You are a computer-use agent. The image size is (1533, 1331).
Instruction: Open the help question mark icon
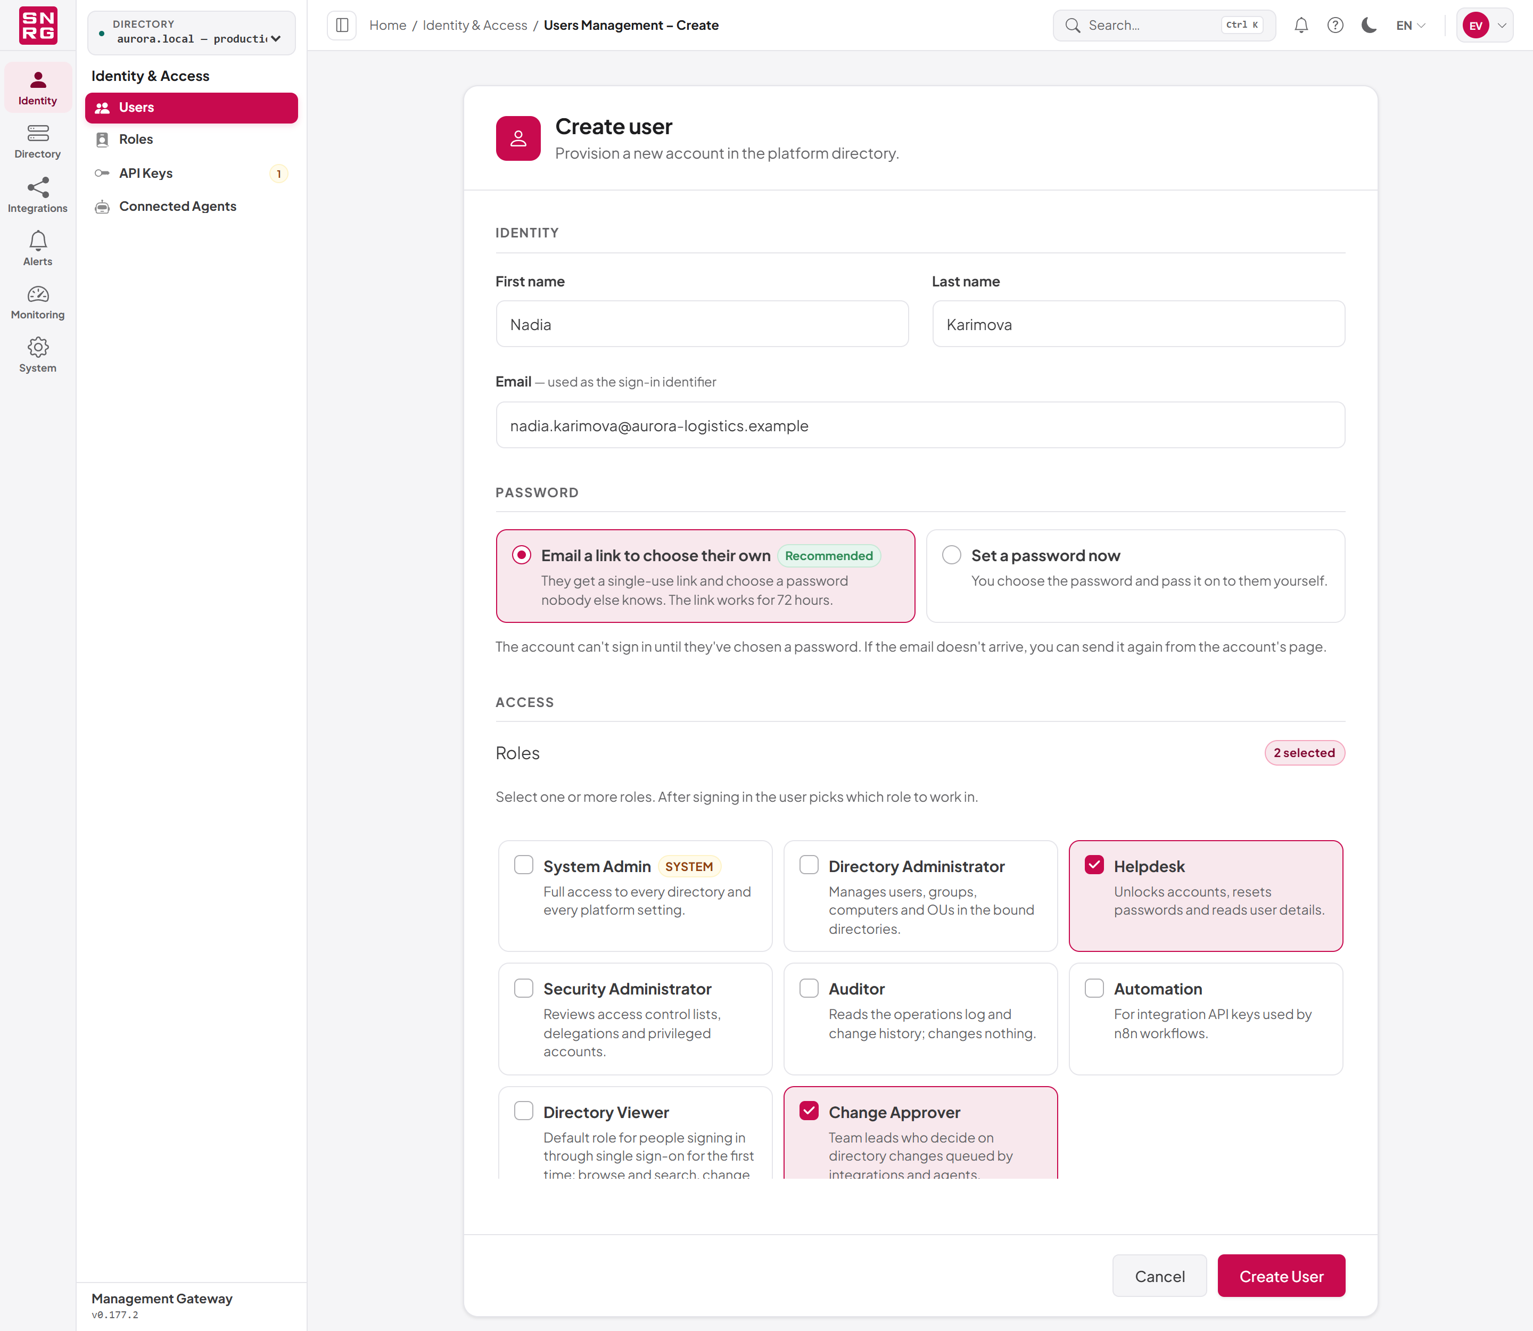tap(1336, 25)
